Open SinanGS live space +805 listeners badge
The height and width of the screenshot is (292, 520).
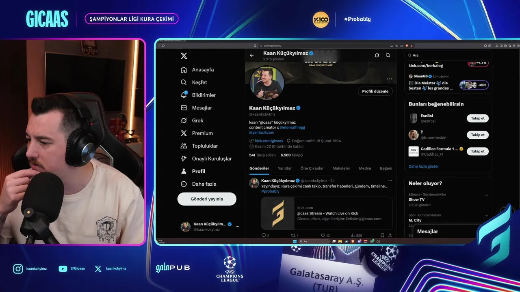tap(474, 85)
